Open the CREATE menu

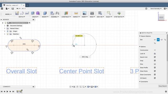pos(35,17)
